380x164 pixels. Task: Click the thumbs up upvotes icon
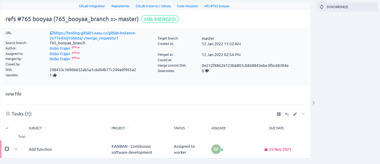pos(55,75)
